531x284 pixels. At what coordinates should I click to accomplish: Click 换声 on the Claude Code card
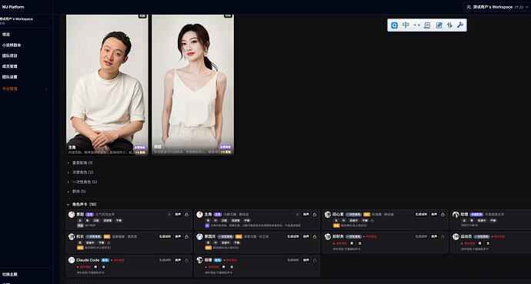point(178,260)
